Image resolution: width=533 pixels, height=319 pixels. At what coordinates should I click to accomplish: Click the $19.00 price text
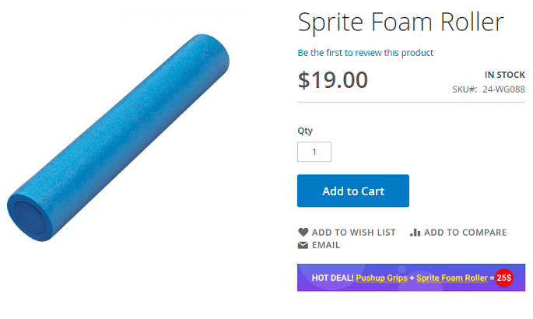tap(333, 80)
